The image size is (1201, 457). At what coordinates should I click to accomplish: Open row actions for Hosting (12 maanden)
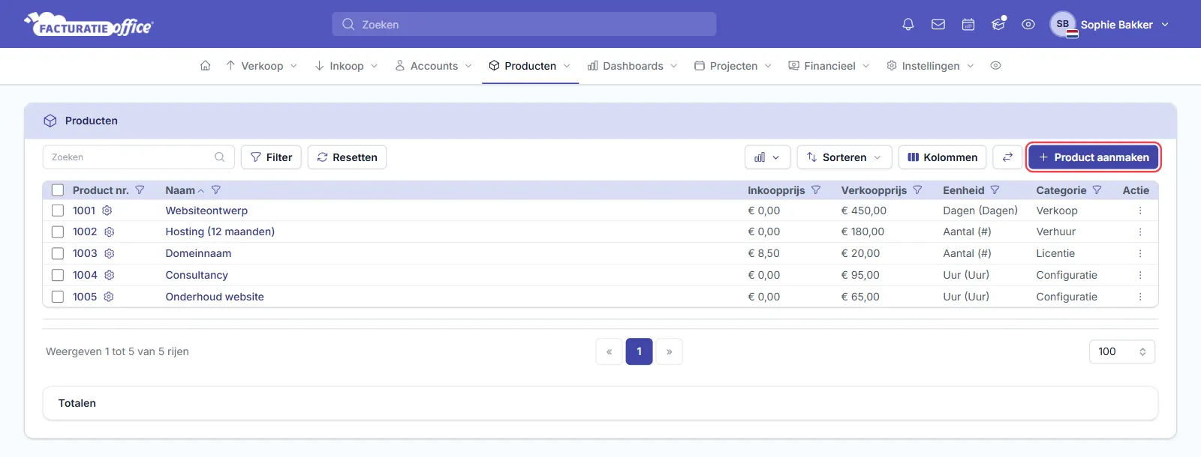click(x=1139, y=232)
